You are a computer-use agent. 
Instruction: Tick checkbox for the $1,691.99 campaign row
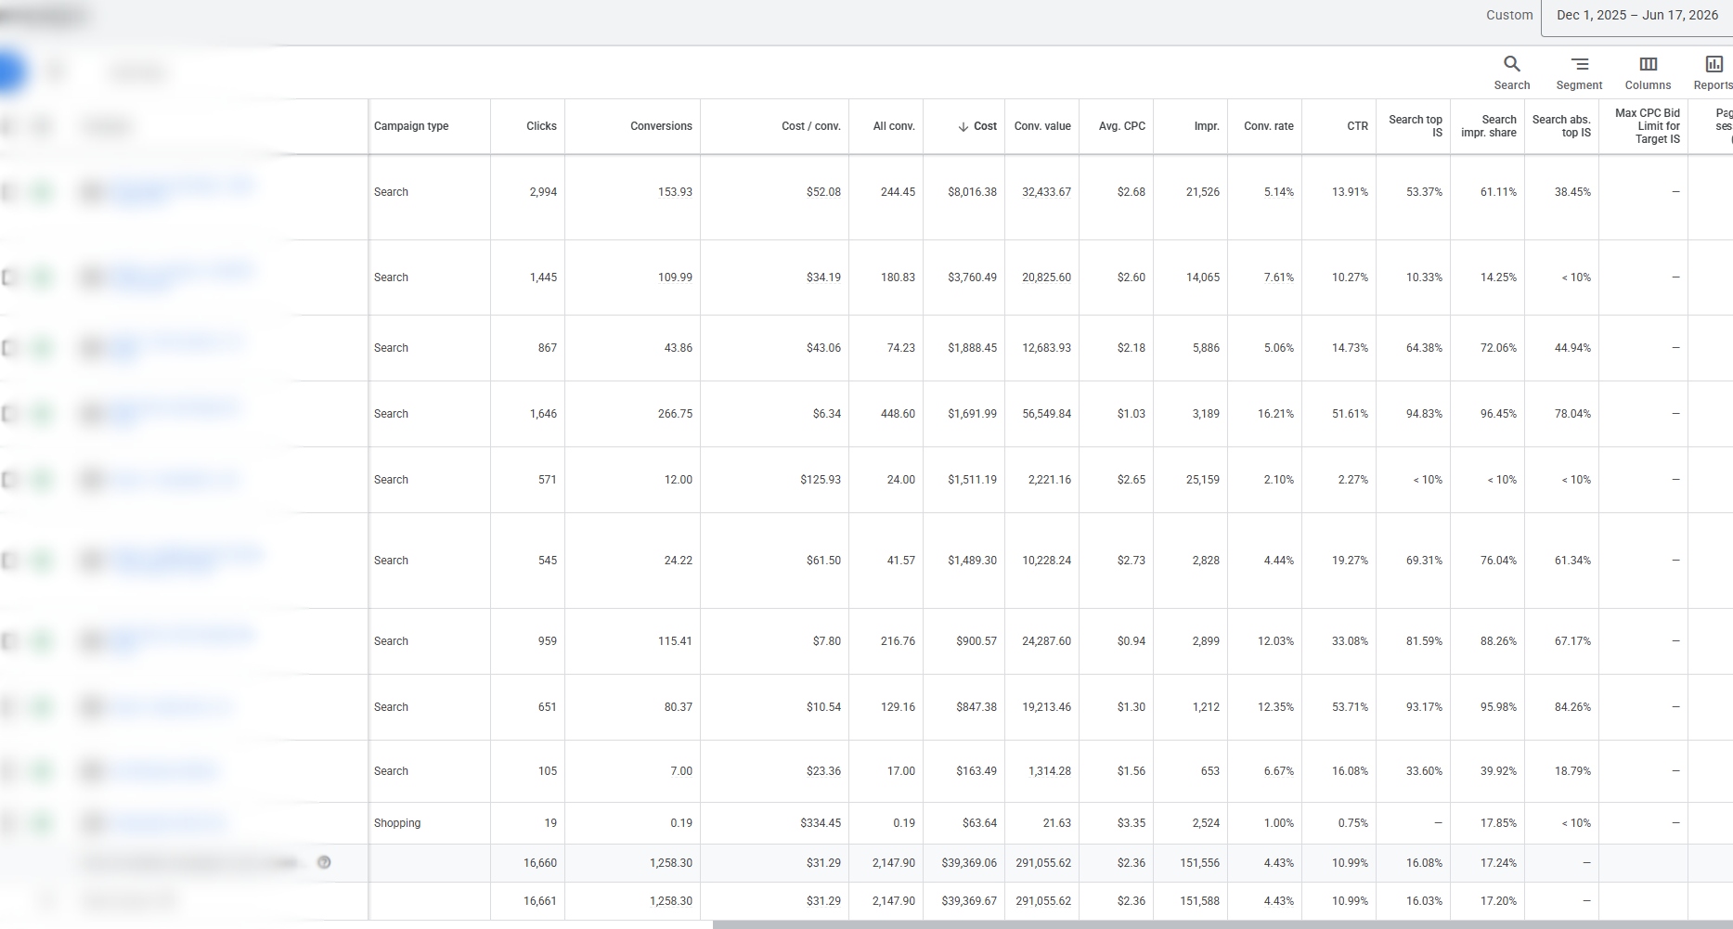(x=9, y=414)
